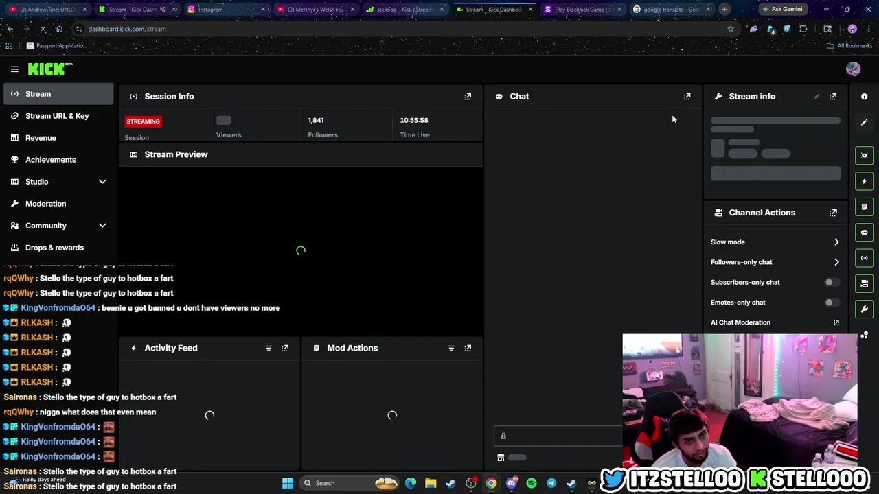Open Moderation in sidebar
Screen dimensions: 879x494
[58, 204]
